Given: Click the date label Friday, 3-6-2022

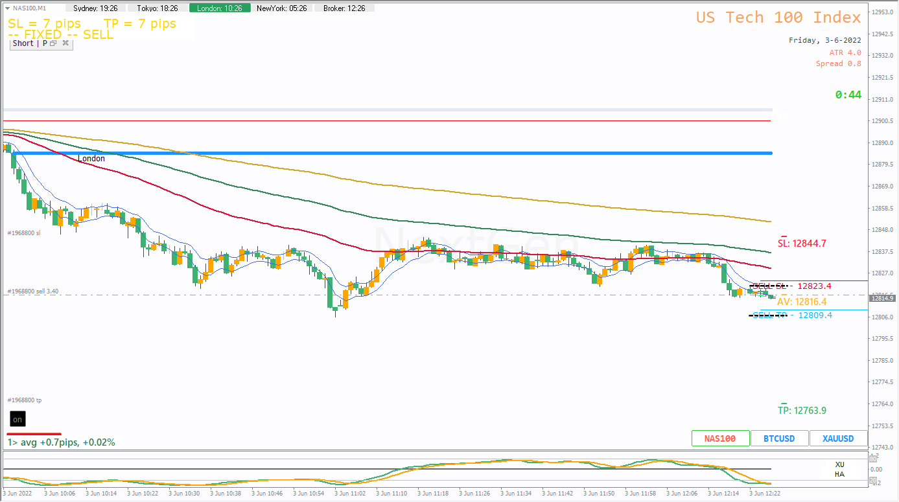Looking at the screenshot, I should tap(825, 40).
